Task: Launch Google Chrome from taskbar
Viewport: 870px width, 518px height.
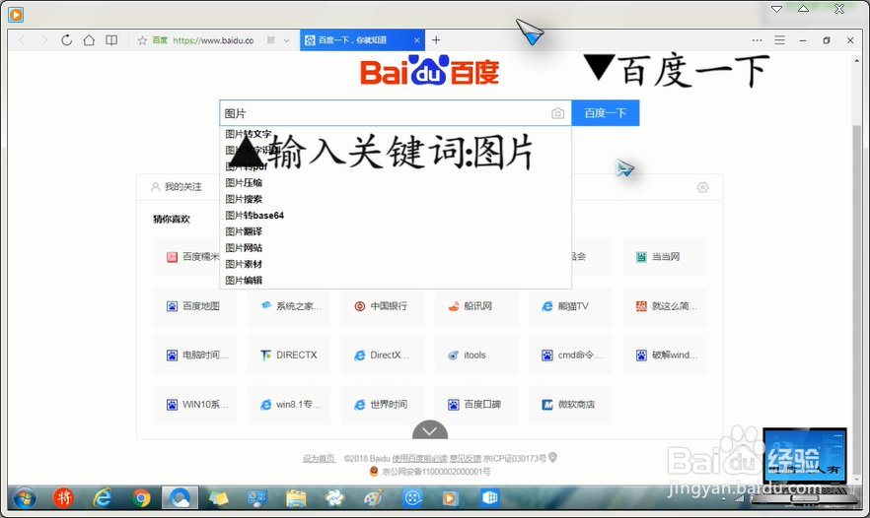Action: coord(141,498)
